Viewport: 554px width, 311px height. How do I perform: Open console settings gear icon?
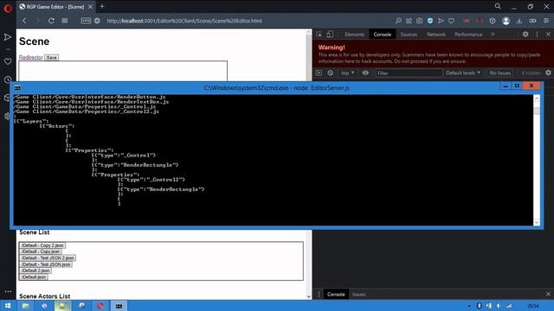point(548,73)
